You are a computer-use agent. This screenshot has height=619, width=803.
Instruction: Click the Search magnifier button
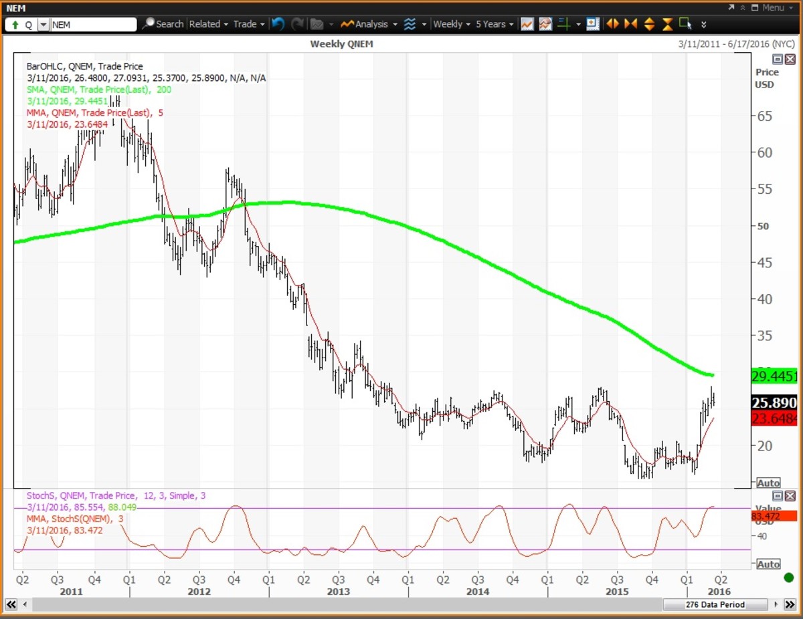162,24
